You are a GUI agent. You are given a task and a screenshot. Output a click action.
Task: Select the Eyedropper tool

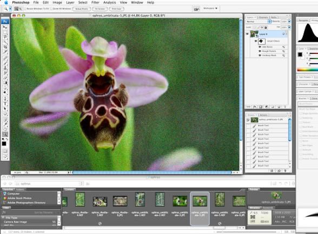[5, 124]
